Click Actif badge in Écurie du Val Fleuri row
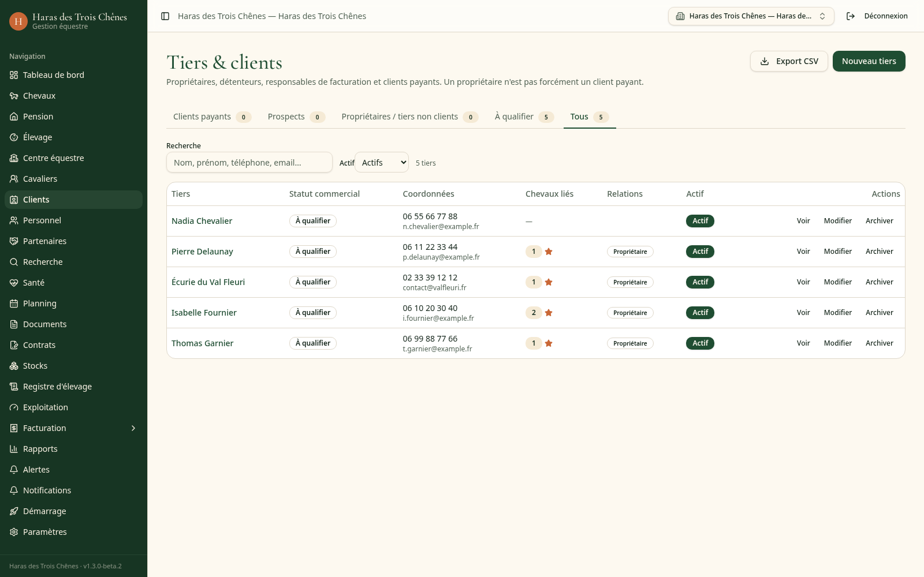This screenshot has height=577, width=924. 700,282
